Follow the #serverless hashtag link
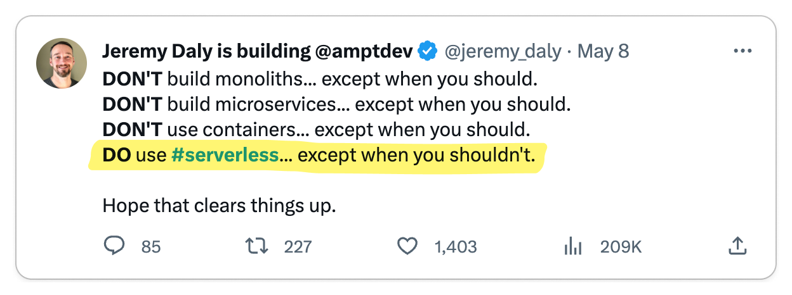 click(x=225, y=155)
